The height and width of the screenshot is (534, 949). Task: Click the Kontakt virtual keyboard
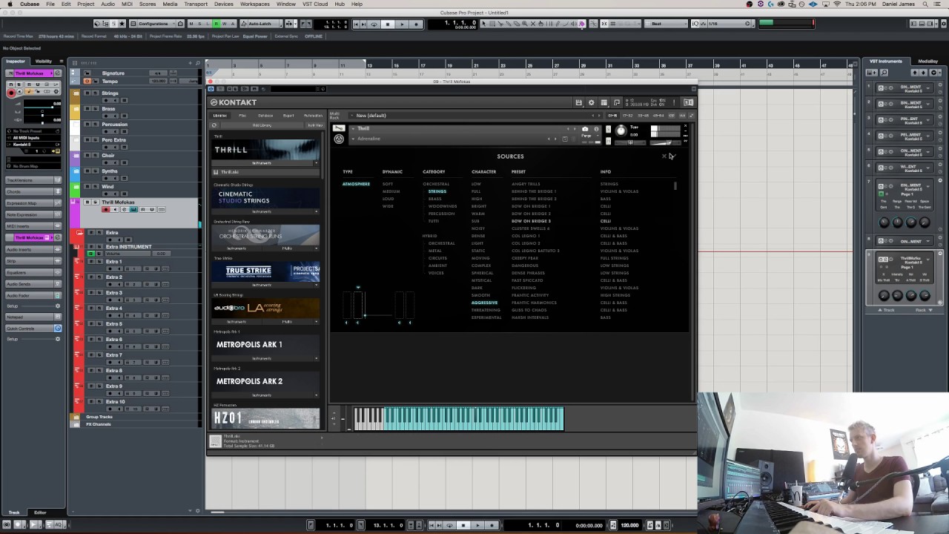click(458, 419)
